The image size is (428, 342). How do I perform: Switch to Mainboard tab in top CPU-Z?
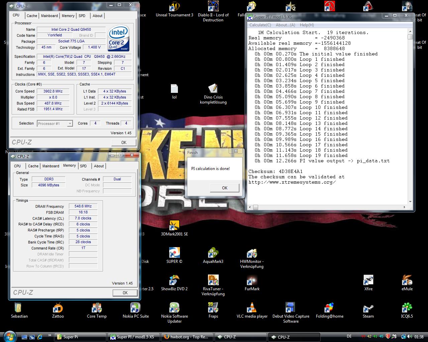(49, 16)
